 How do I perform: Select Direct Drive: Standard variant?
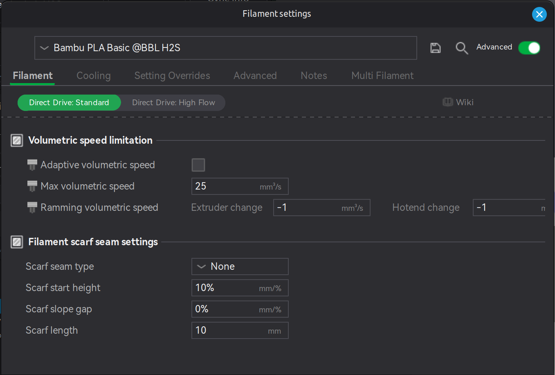tap(69, 103)
